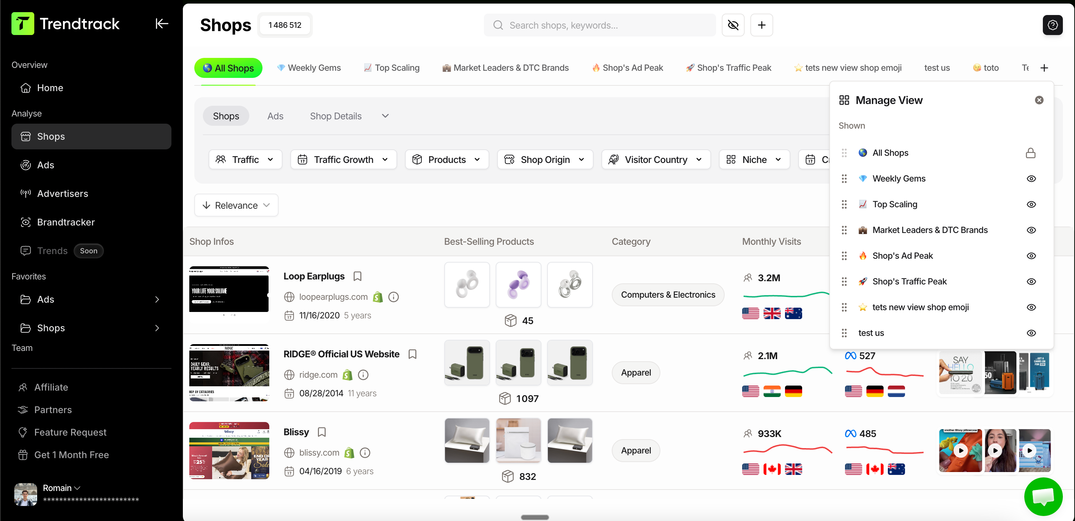
Task: Click the Computers & Electronics category chip
Action: (x=668, y=295)
